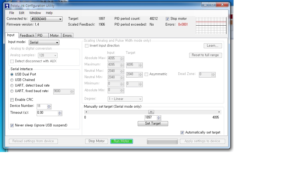Toggle Never sleep (ignore USB suspend)
Screen dimensions: 304x171
pyautogui.click(x=12, y=125)
